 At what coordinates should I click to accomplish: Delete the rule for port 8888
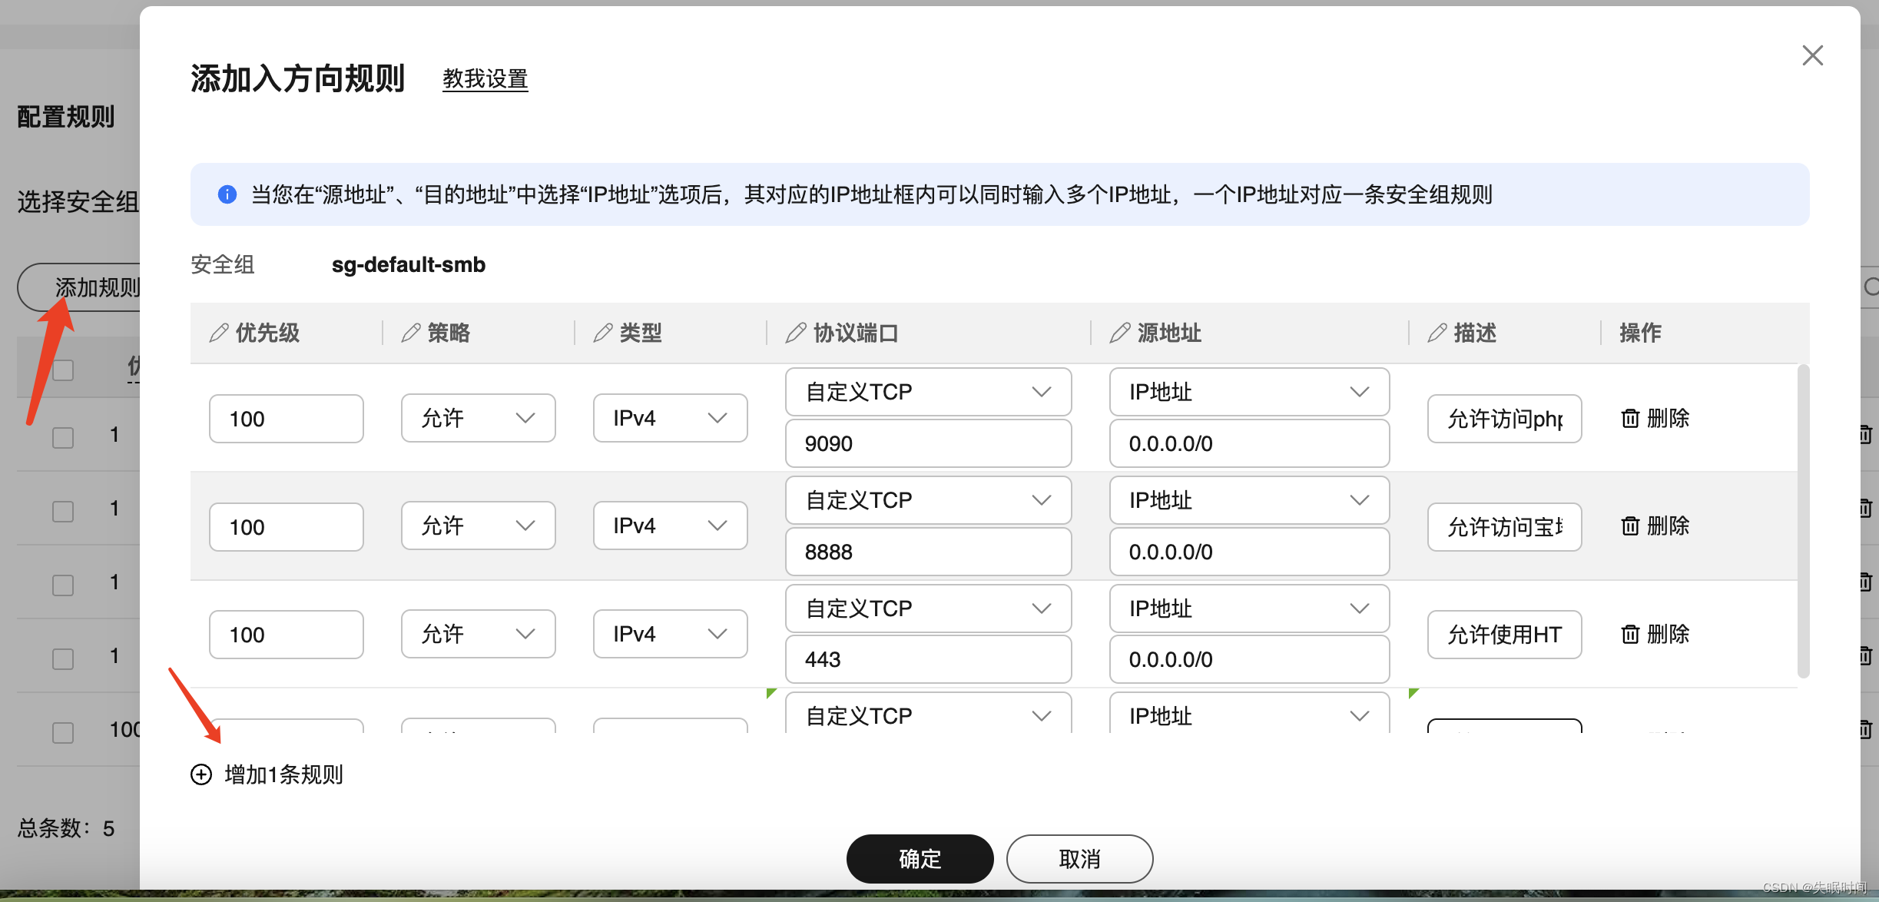coord(1655,526)
